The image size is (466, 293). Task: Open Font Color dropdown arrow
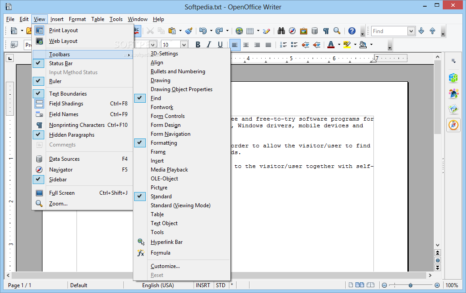click(339, 45)
